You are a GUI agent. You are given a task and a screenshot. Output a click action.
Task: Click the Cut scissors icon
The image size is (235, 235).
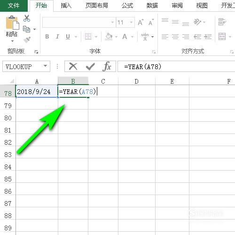click(x=27, y=18)
